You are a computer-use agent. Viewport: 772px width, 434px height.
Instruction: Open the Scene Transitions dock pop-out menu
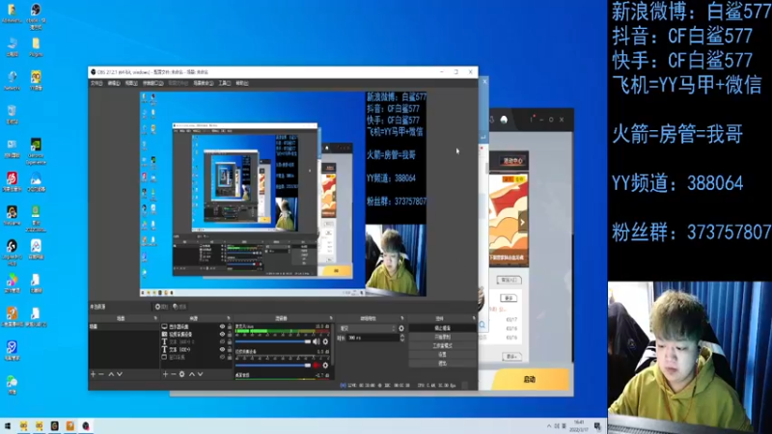tap(402, 318)
